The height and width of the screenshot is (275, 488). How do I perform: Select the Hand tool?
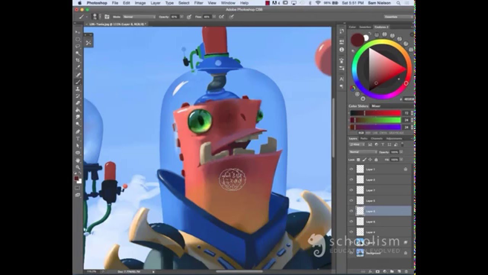pyautogui.click(x=78, y=160)
